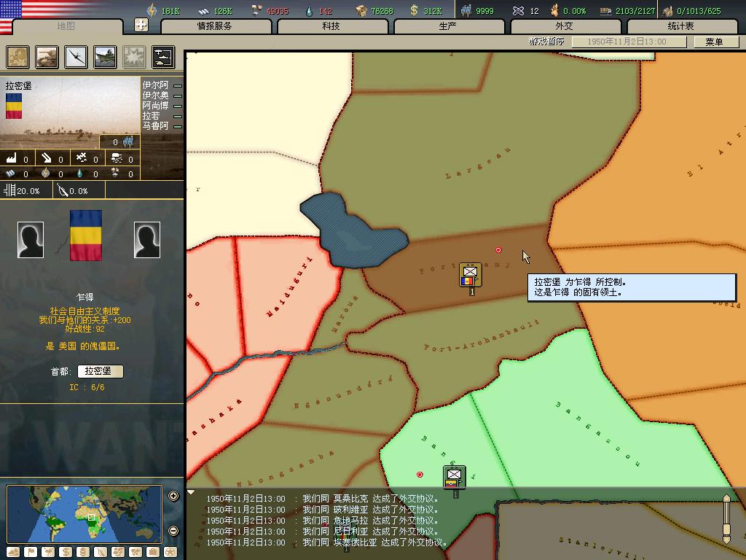The width and height of the screenshot is (746, 560).
Task: Click the left leader portrait silhouette
Action: point(31,239)
